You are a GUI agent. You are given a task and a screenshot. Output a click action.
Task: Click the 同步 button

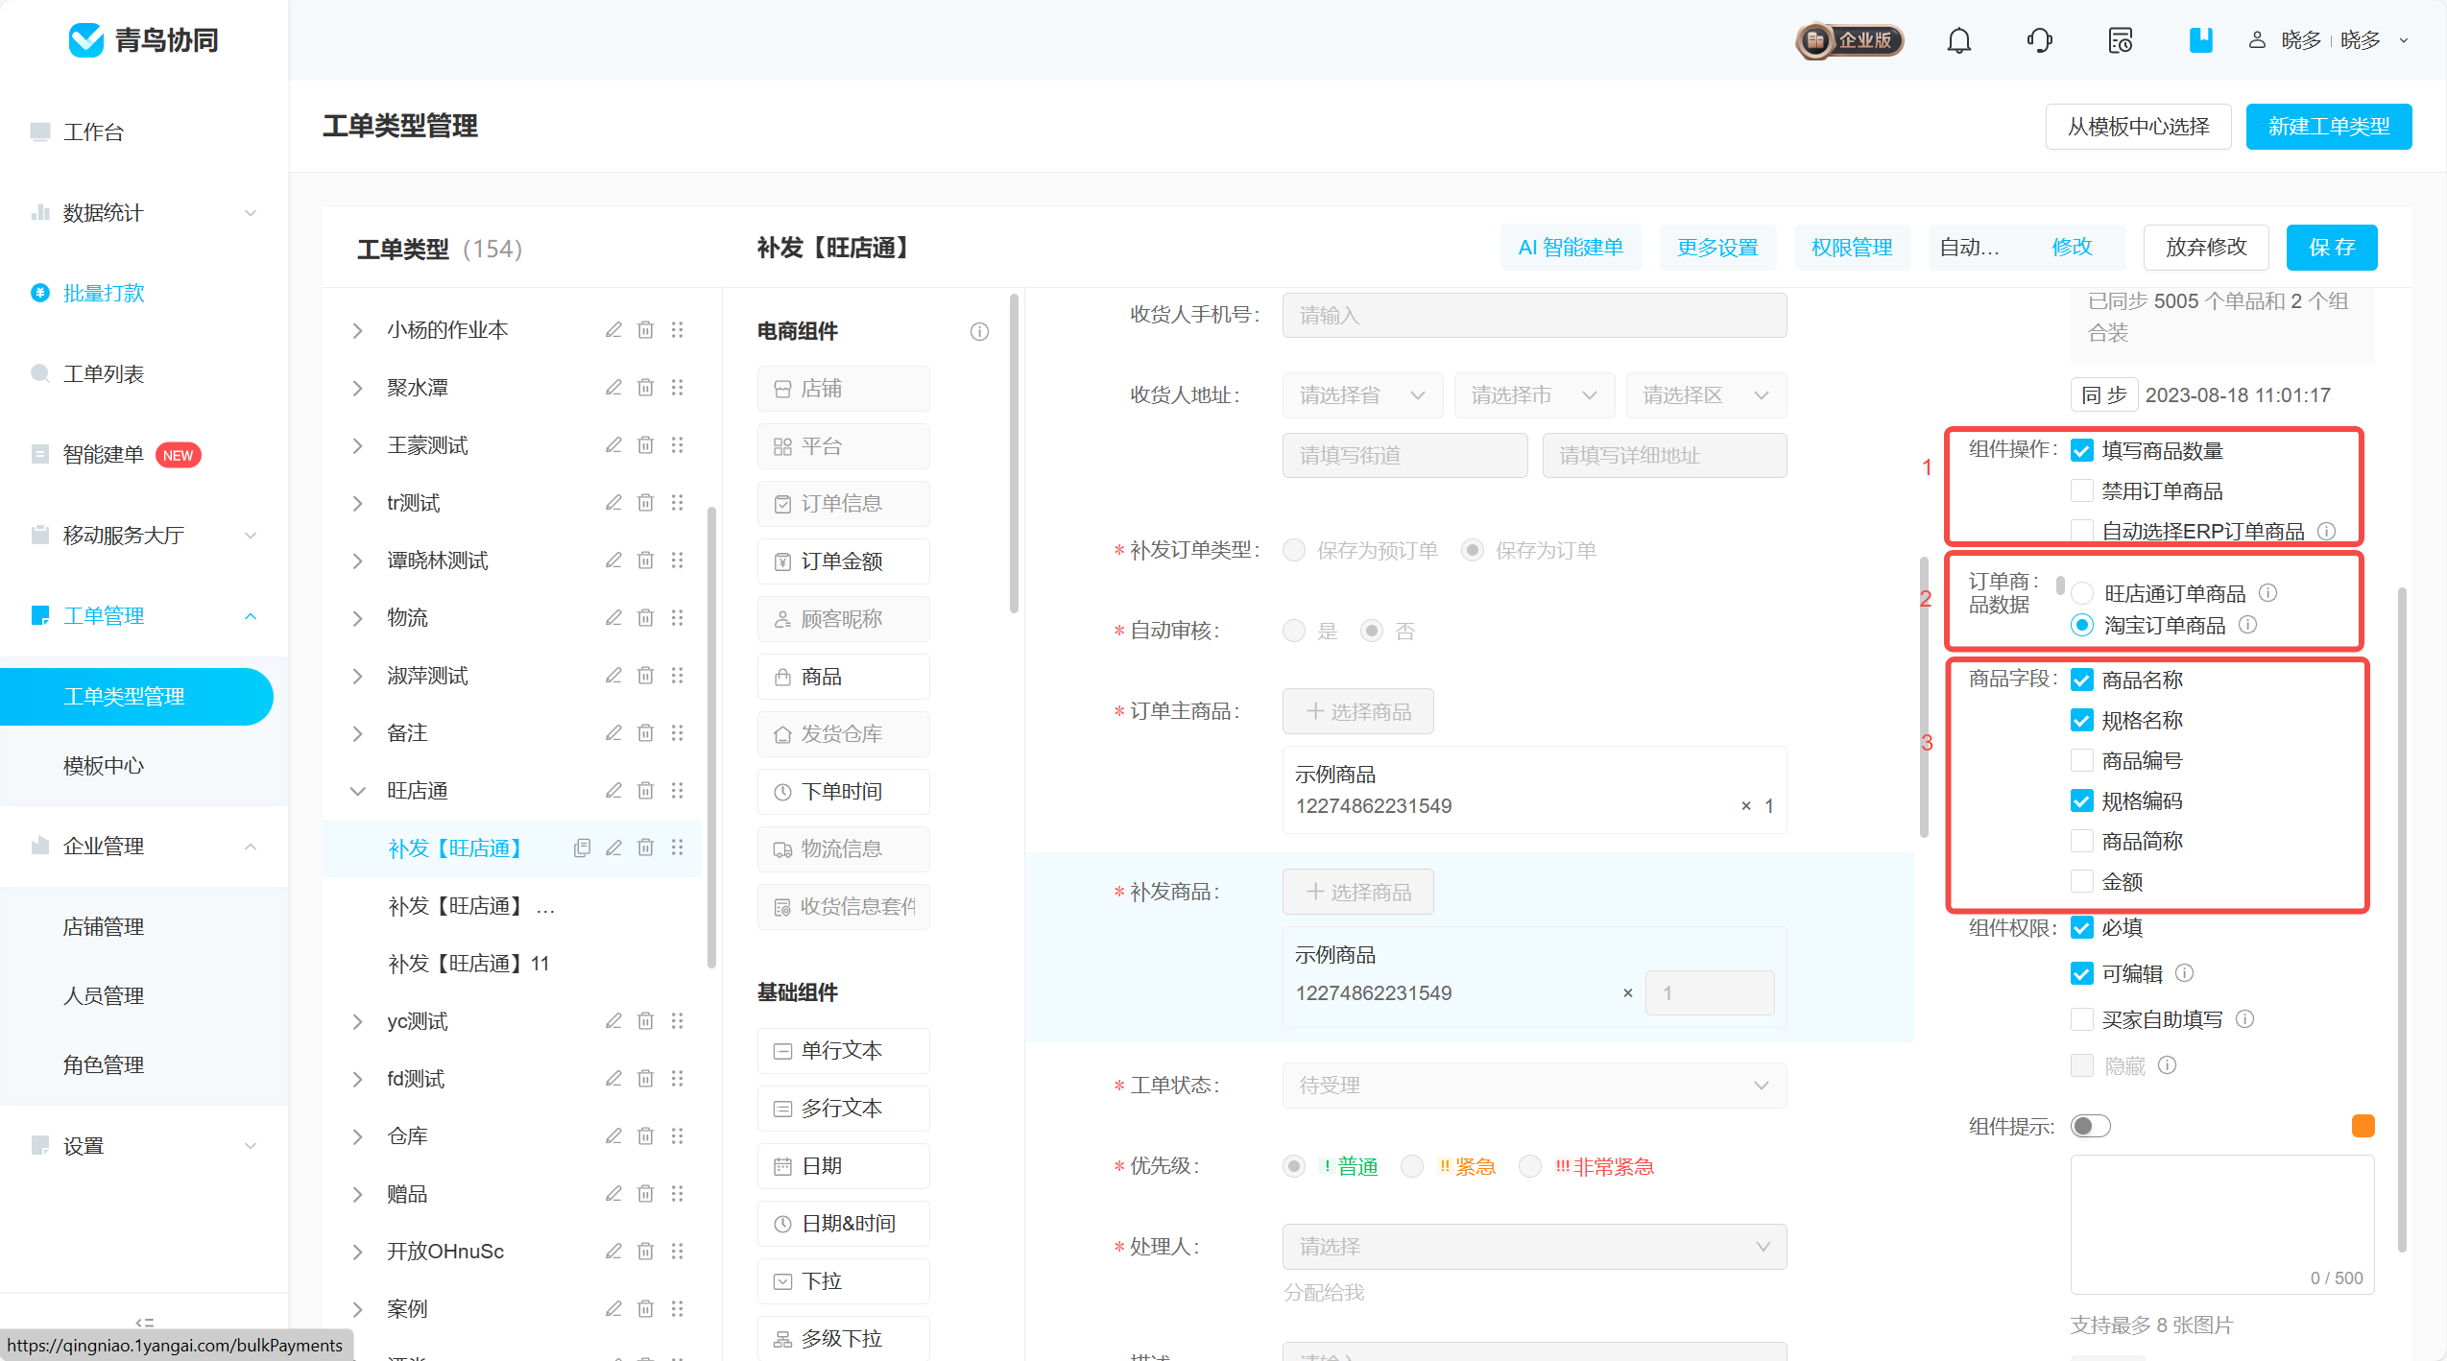point(2103,395)
